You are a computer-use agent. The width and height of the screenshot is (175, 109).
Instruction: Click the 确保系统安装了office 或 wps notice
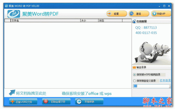87,94
